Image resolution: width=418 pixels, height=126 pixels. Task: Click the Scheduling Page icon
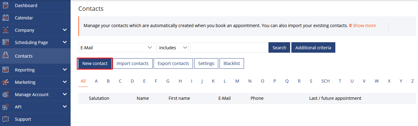[5, 42]
